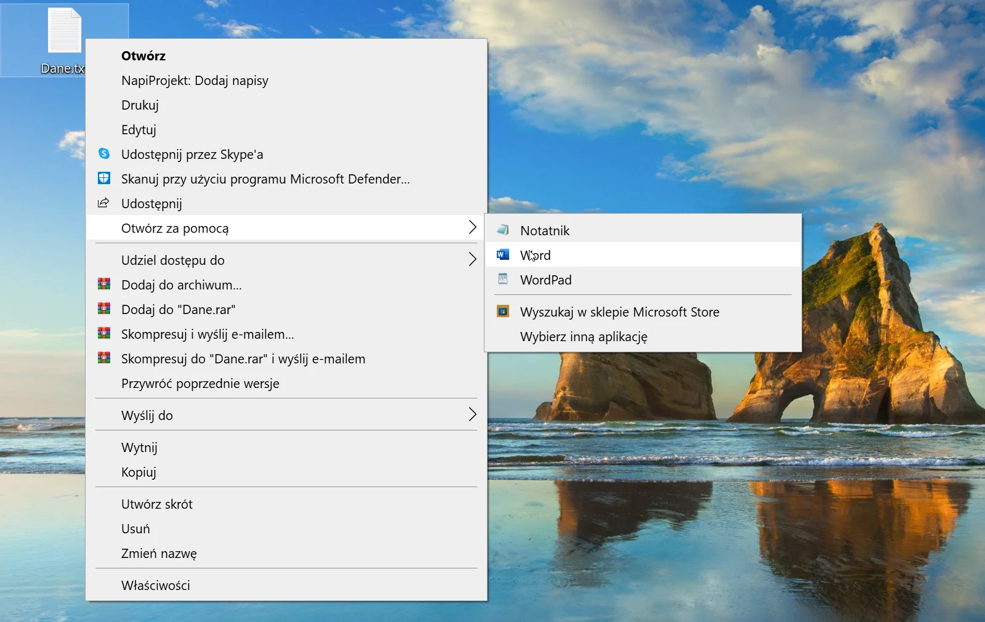Click the Word application icon in submenu
This screenshot has height=622, width=985.
[x=503, y=254]
